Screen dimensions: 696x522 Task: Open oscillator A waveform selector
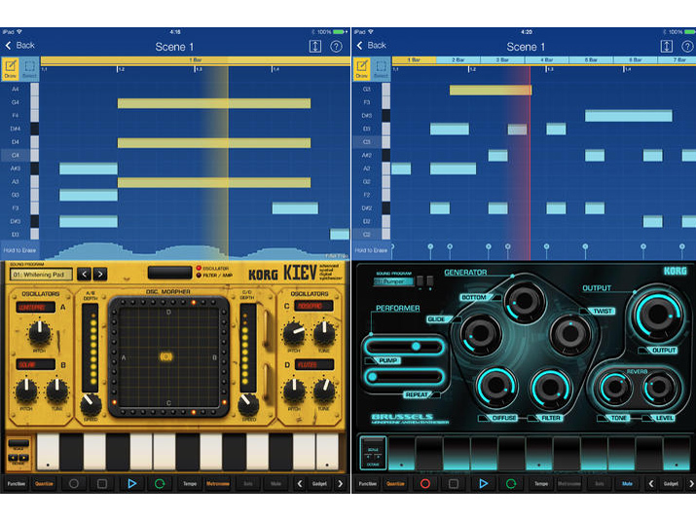point(35,307)
